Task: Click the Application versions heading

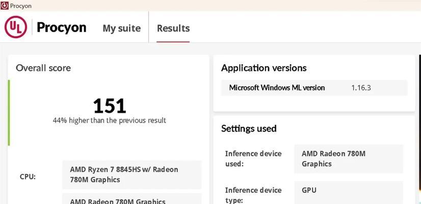Action: pos(264,68)
